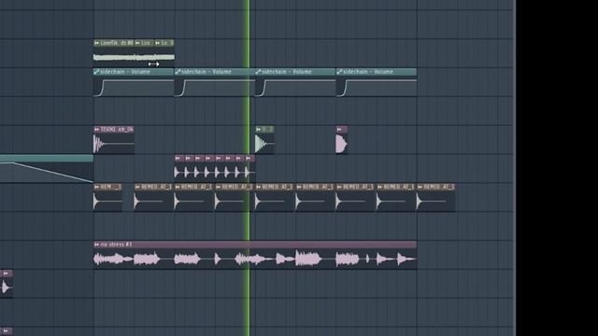Open menu icon of second sidechain Volume clip
598x336 pixels.
click(x=178, y=72)
